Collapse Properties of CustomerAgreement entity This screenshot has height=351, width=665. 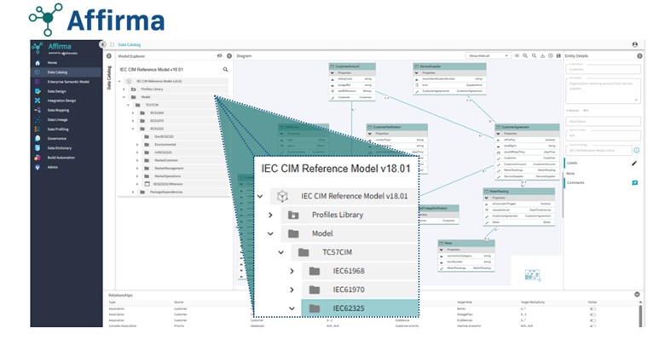tap(499, 134)
